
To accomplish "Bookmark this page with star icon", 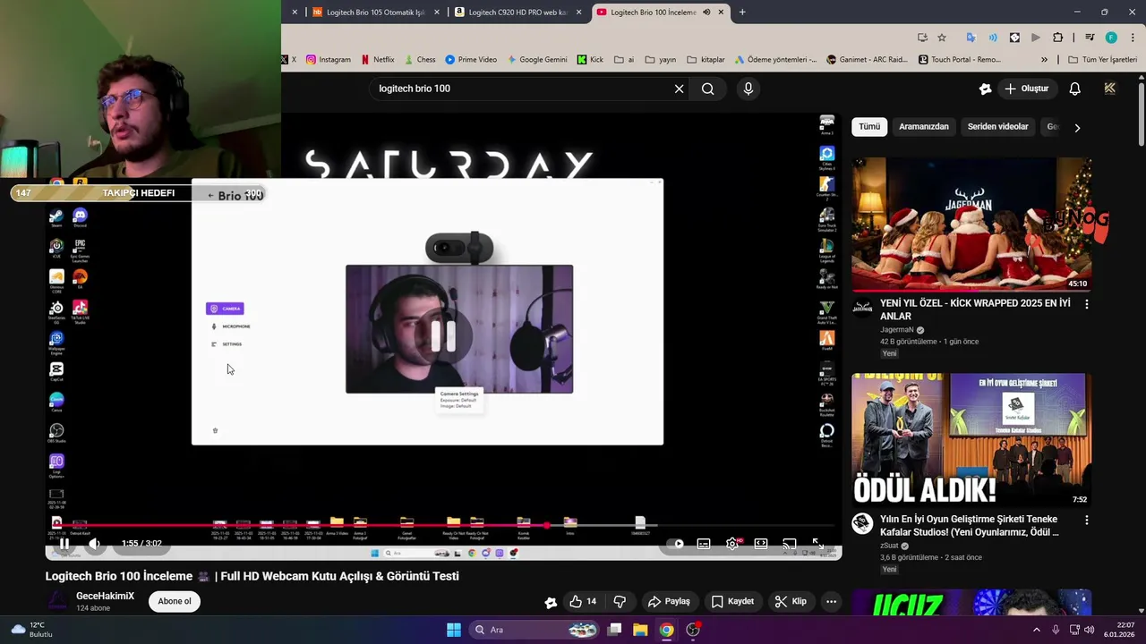I will (x=942, y=38).
